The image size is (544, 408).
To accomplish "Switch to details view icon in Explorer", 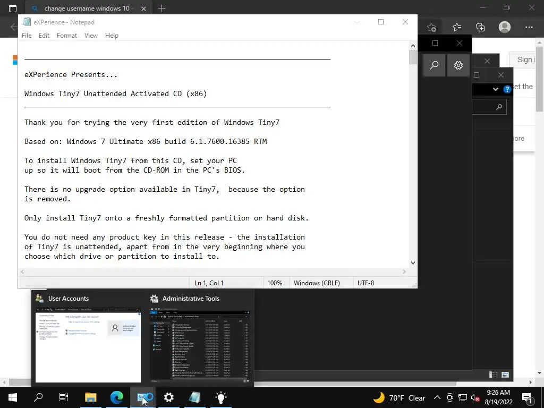I will click(x=494, y=375).
